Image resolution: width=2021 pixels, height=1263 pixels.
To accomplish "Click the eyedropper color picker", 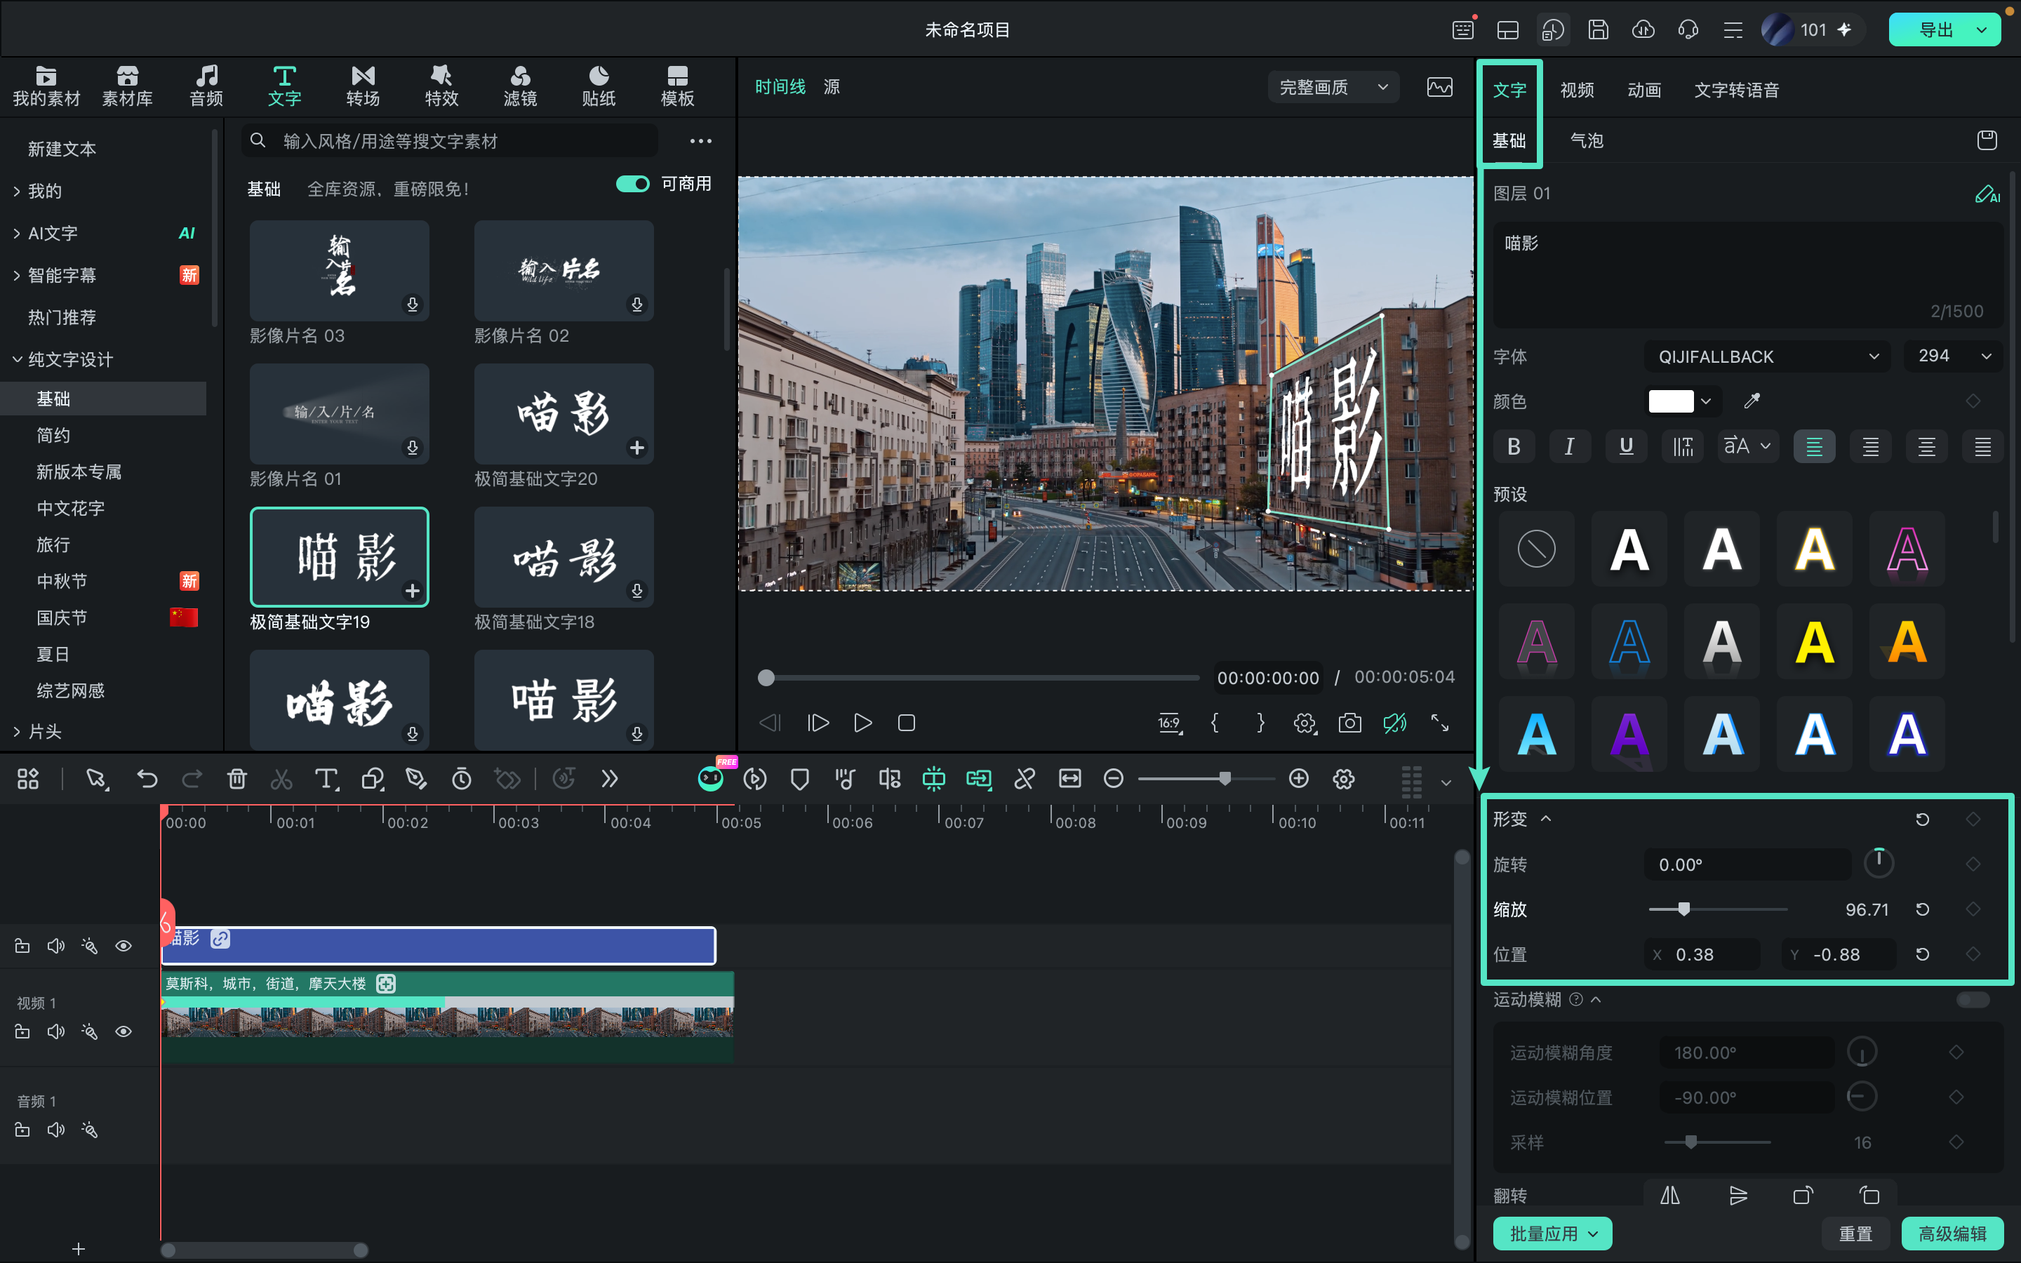I will [1752, 401].
